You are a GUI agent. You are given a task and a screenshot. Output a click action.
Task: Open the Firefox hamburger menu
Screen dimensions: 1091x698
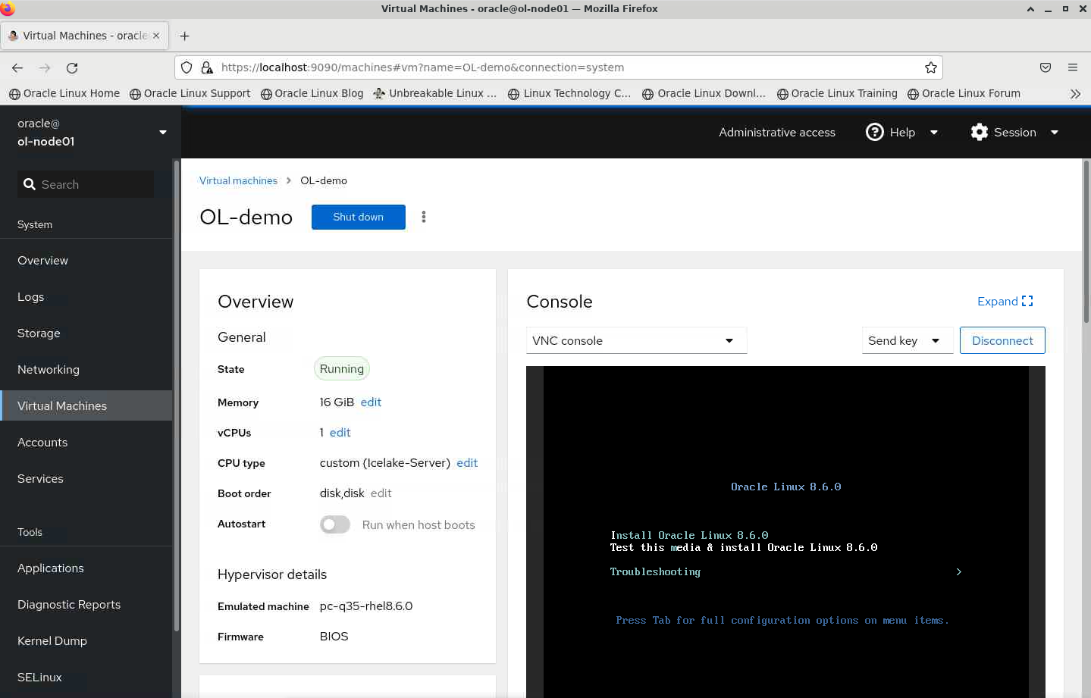pos(1073,67)
